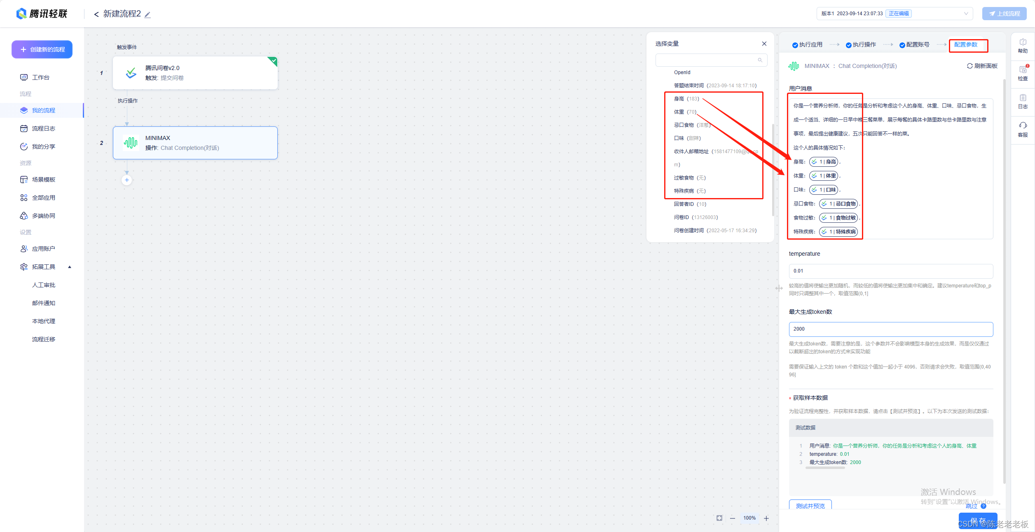Viewport: 1035px width, 532px height.
Task: Select the MINIMAX action node
Action: [x=195, y=143]
